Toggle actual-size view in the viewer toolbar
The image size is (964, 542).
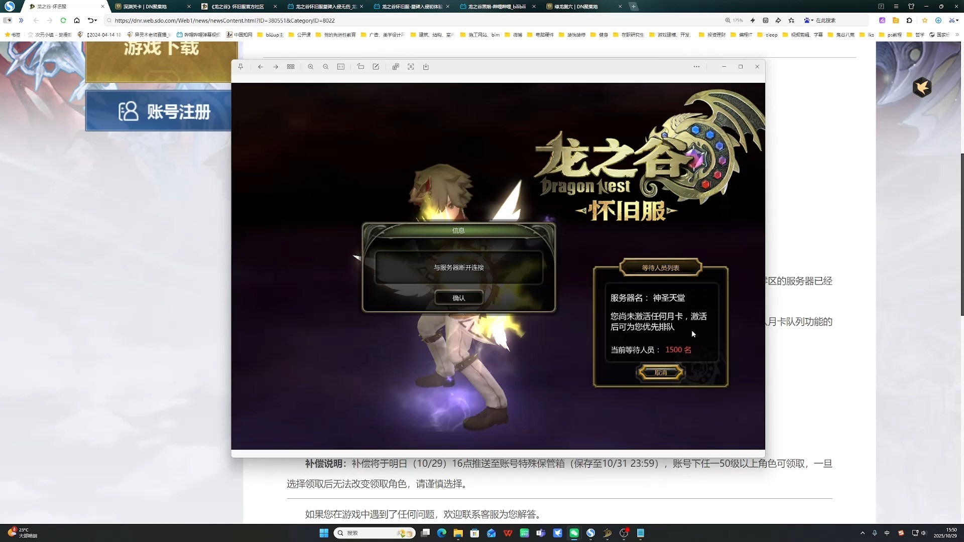coord(341,67)
